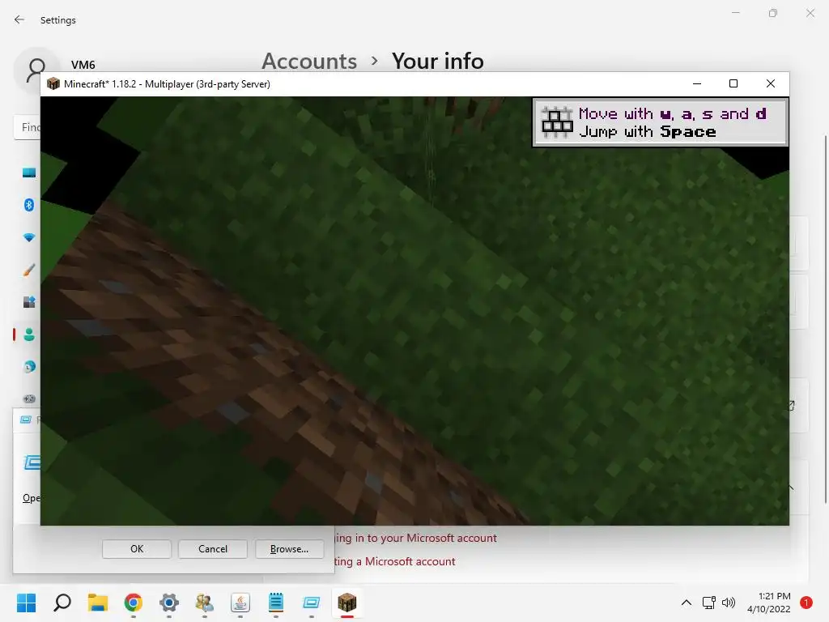
Task: Switch to the Run dialog taskbar icon
Action: pos(312,603)
